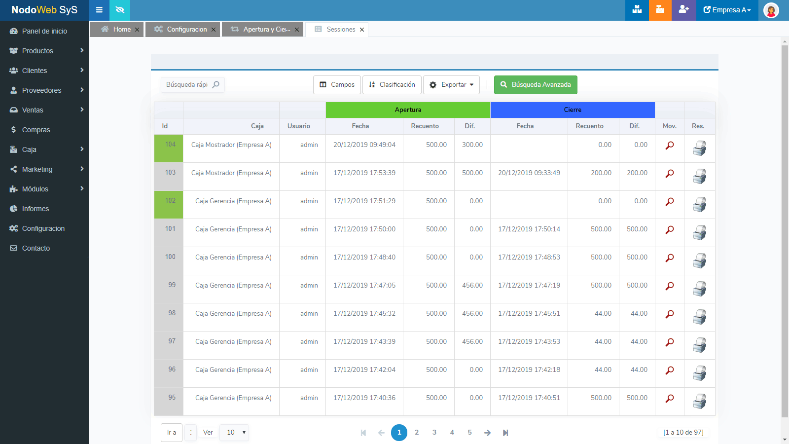
Task: Toggle the crossed-eye visibility icon in header
Action: (x=120, y=10)
